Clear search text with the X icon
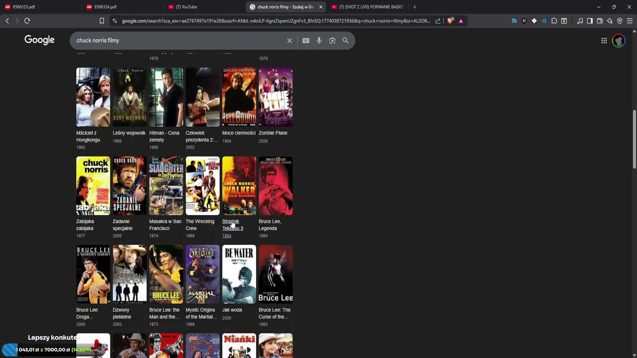Viewport: 637px width, 358px height. [290, 40]
